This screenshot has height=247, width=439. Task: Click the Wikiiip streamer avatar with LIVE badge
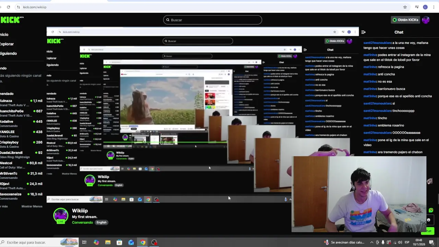tap(61, 216)
